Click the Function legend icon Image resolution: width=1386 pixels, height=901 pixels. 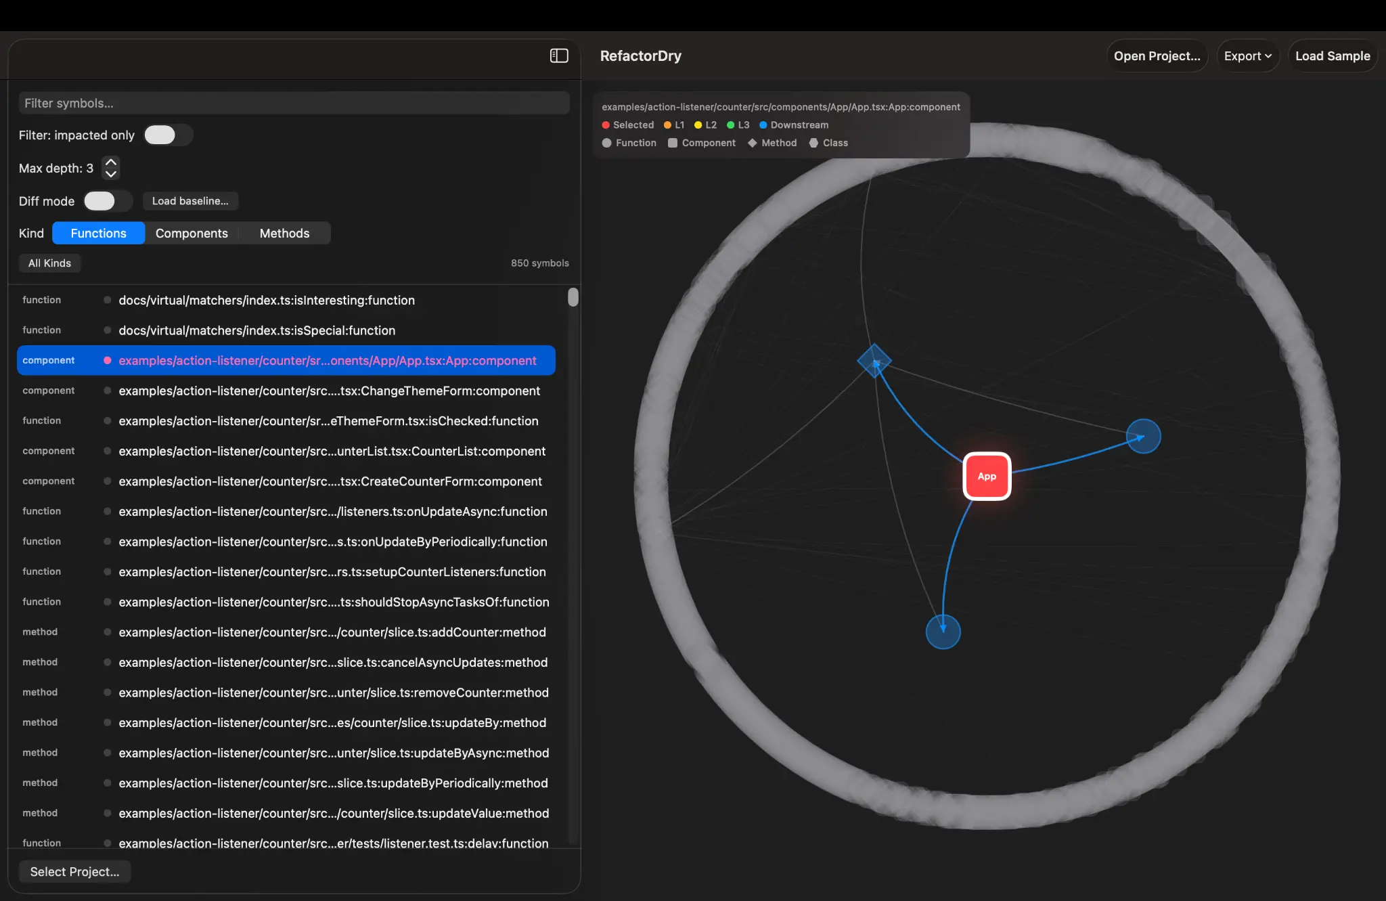606,143
